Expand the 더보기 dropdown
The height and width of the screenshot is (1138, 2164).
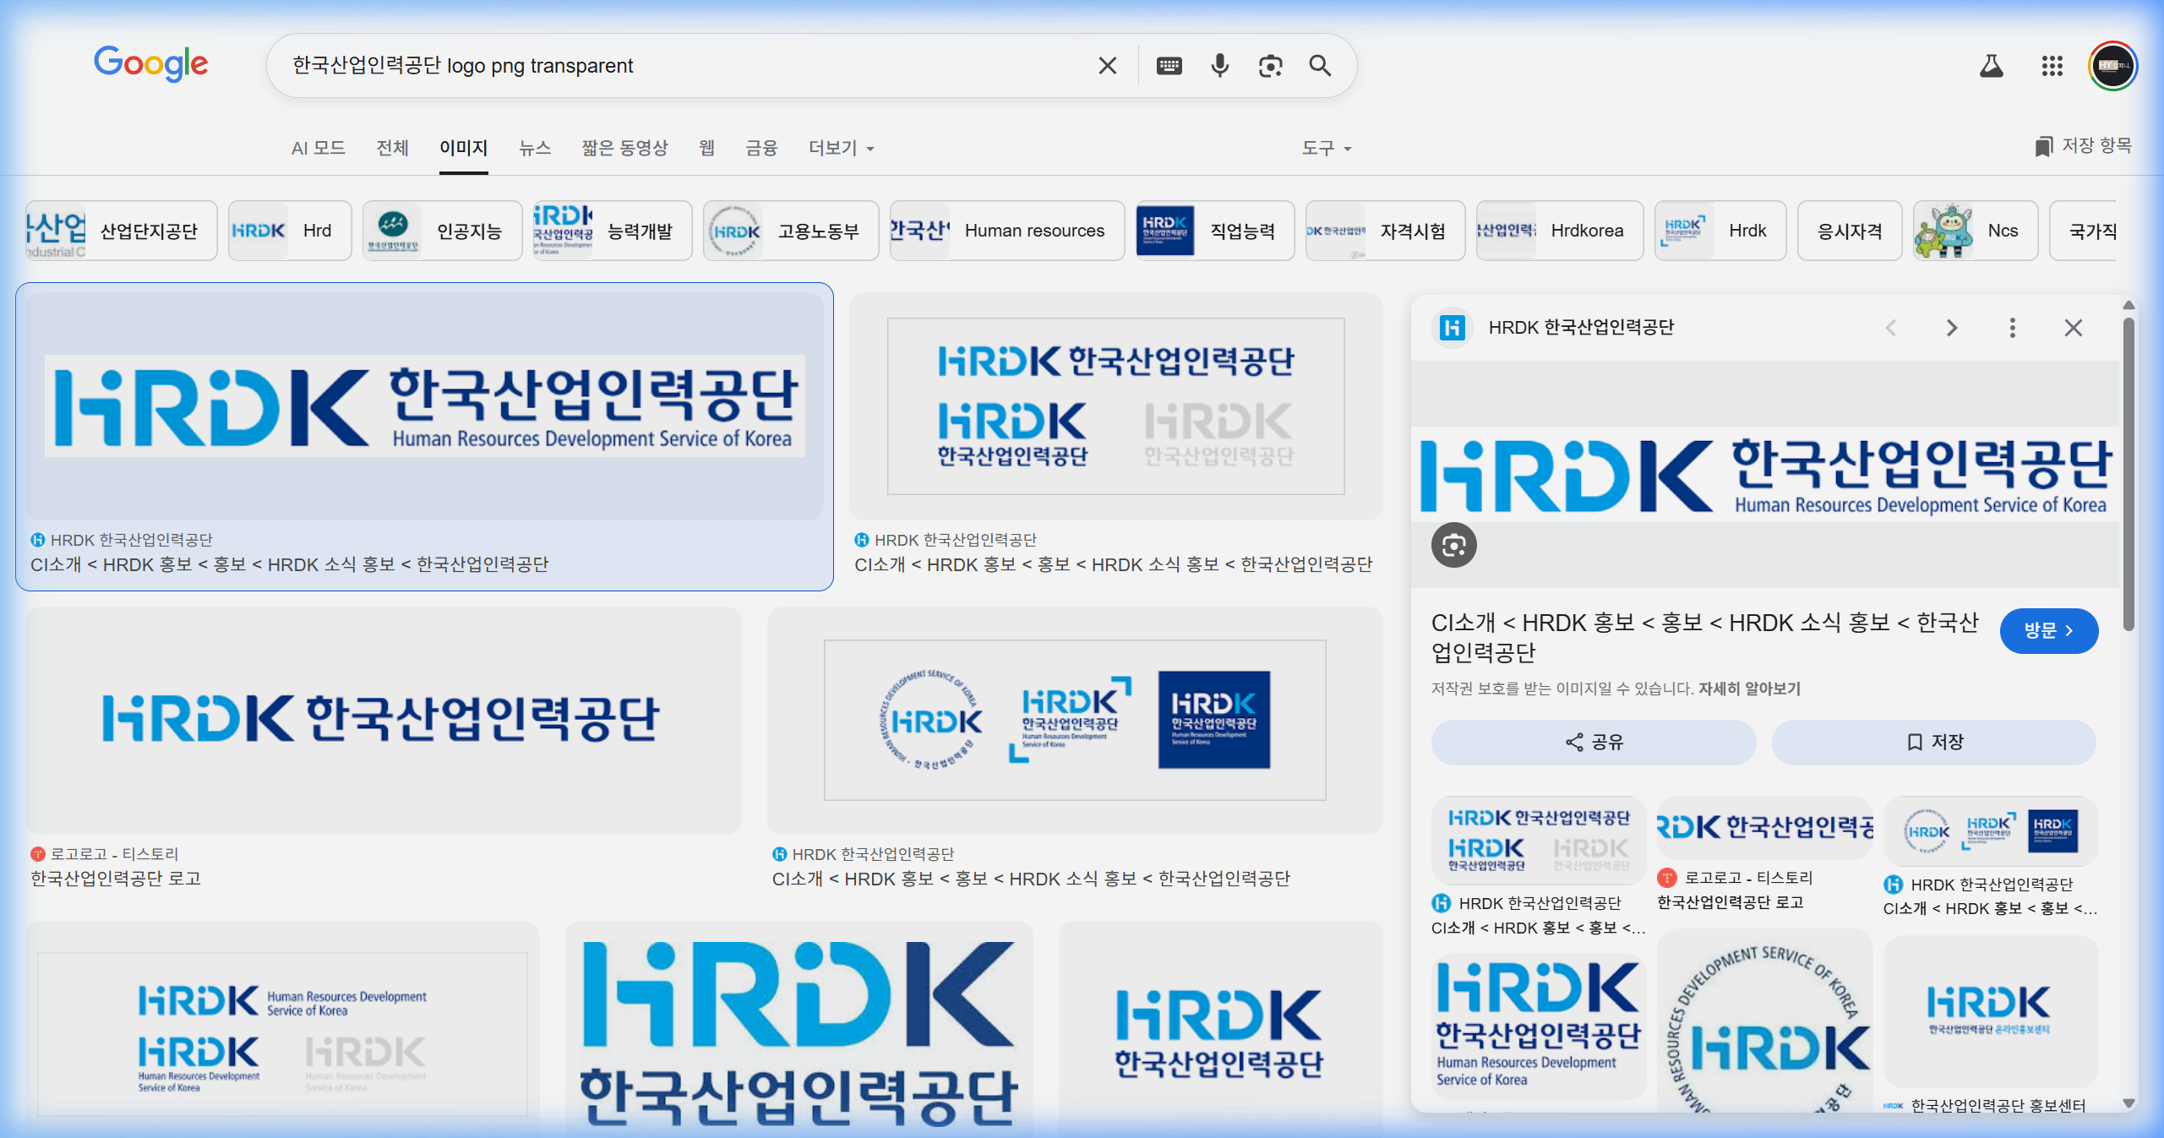tap(841, 148)
